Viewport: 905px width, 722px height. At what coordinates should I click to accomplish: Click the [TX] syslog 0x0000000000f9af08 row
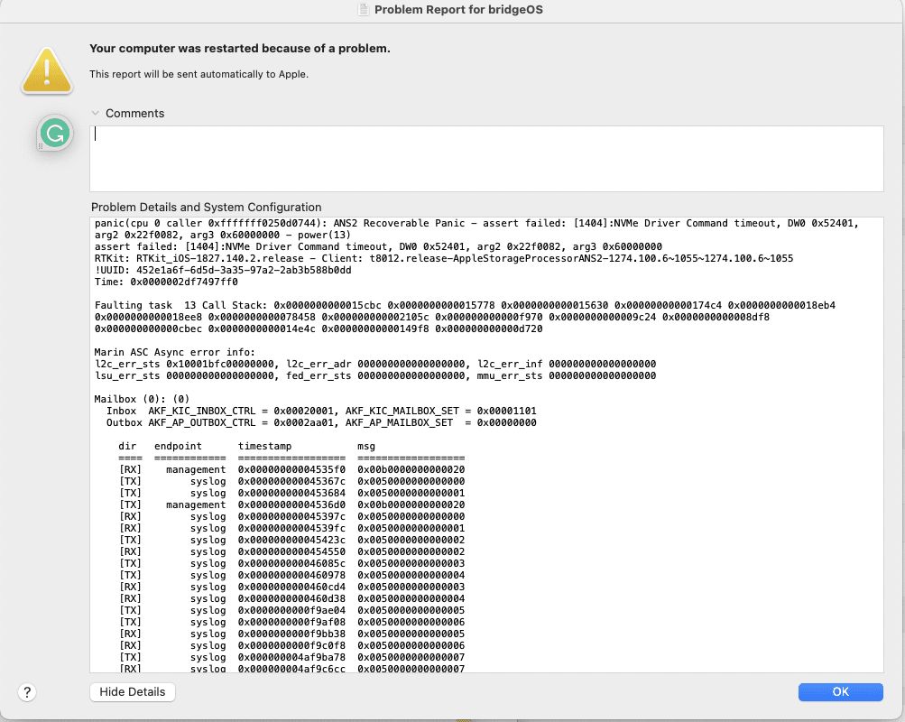click(x=292, y=622)
